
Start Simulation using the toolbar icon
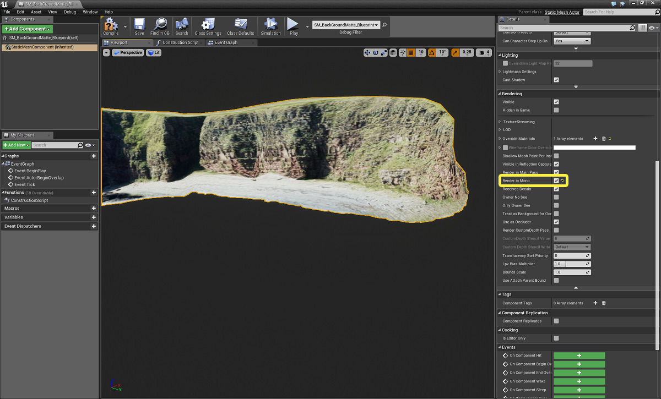(270, 26)
